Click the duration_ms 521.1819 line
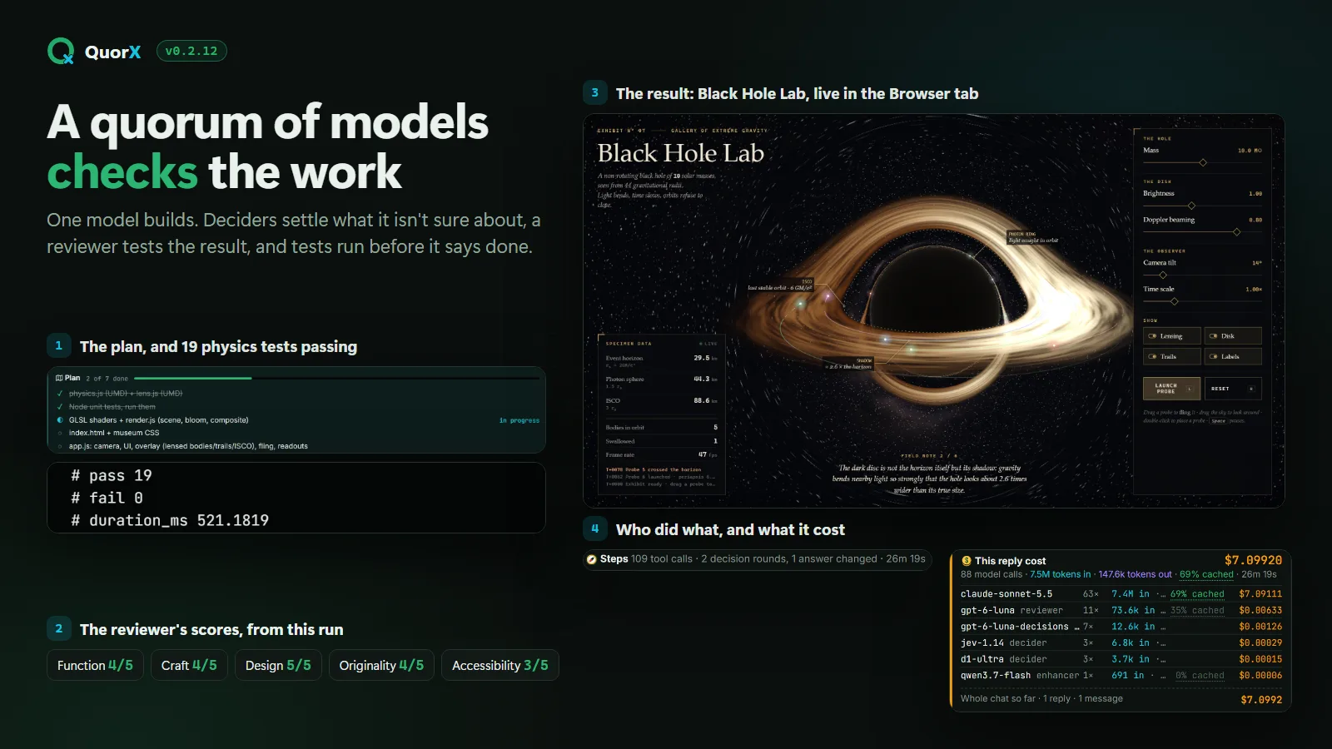The image size is (1332, 749). [170, 520]
